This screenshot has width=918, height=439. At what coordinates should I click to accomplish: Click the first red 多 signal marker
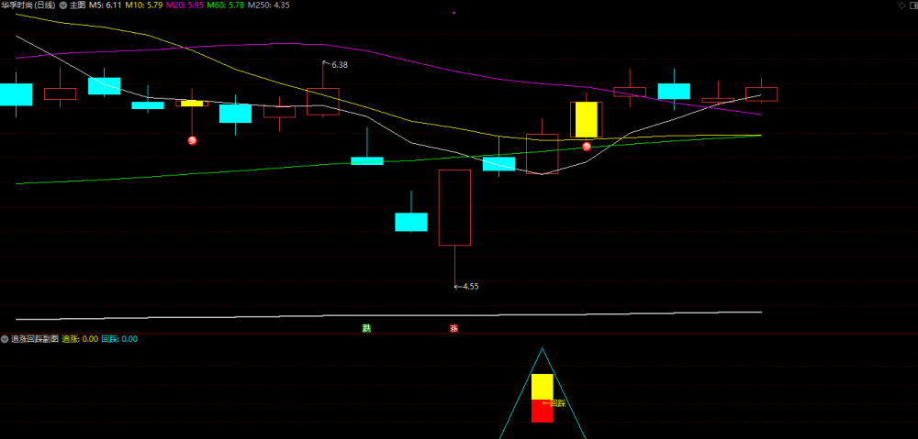pos(192,140)
